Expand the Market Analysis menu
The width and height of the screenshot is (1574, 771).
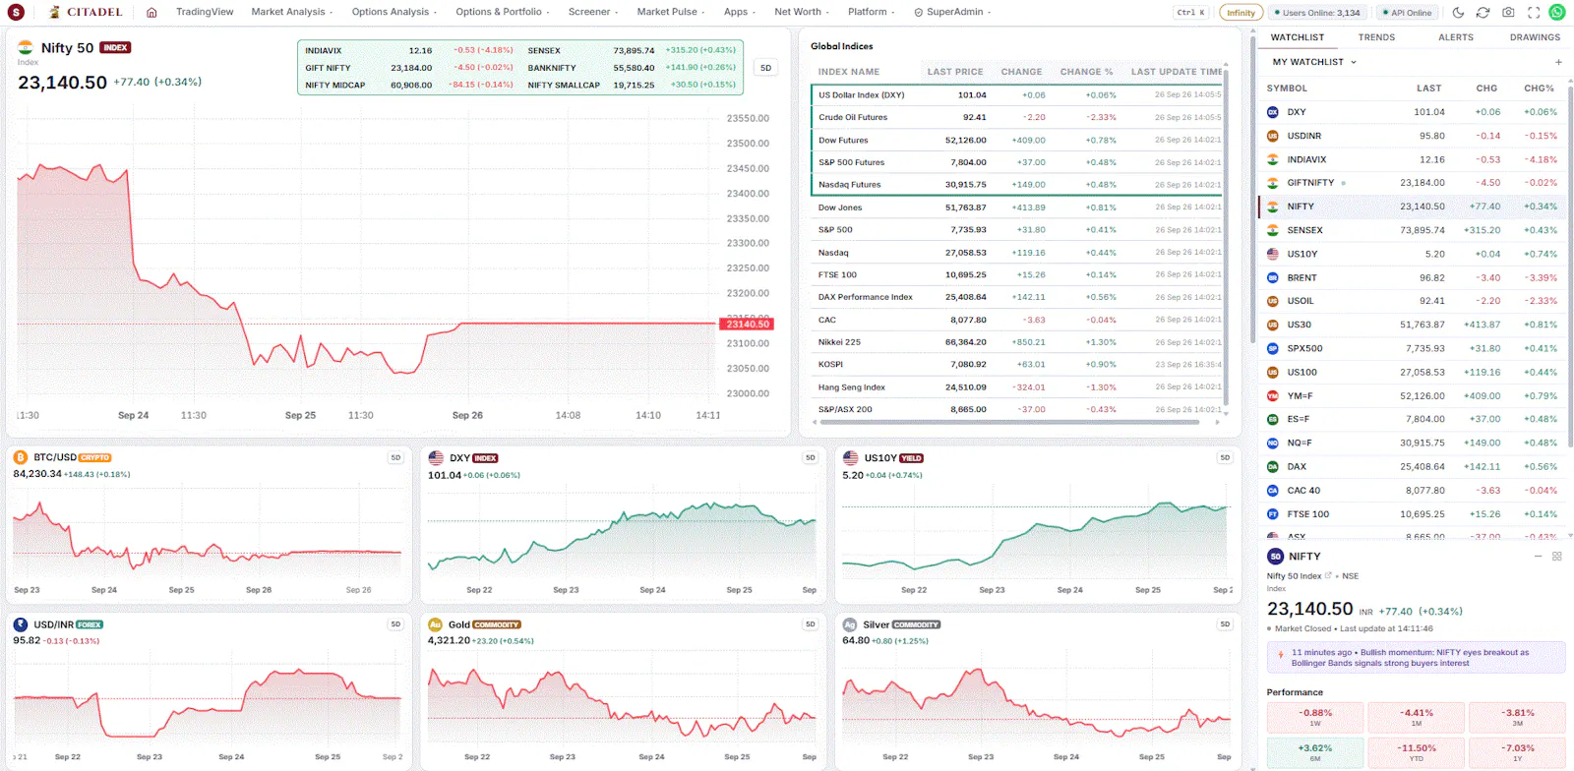(292, 12)
